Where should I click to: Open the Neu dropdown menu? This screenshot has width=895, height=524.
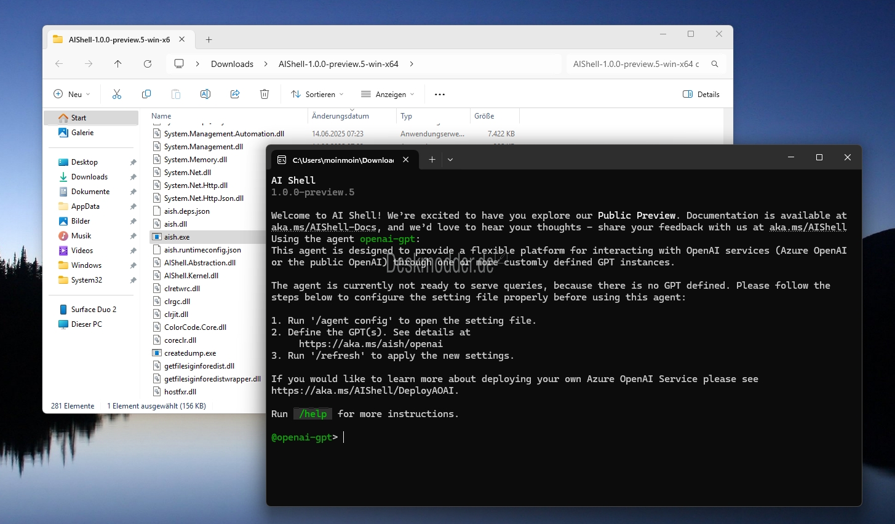tap(72, 94)
